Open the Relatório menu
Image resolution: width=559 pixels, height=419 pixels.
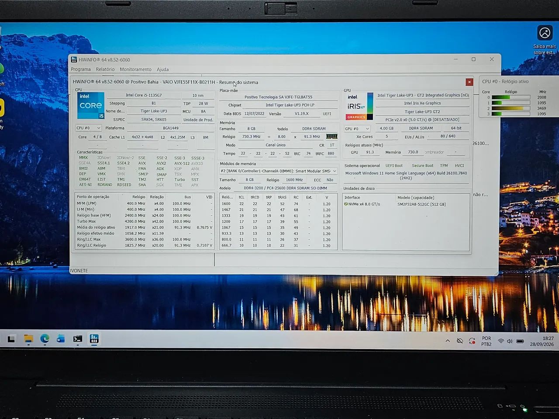pyautogui.click(x=105, y=69)
